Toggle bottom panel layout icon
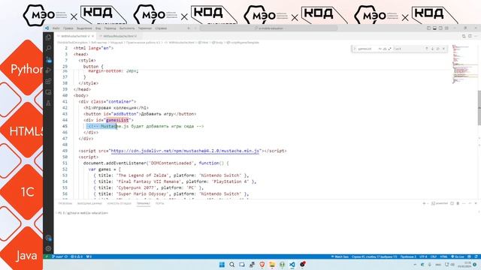The height and width of the screenshot is (270, 481). point(434,28)
